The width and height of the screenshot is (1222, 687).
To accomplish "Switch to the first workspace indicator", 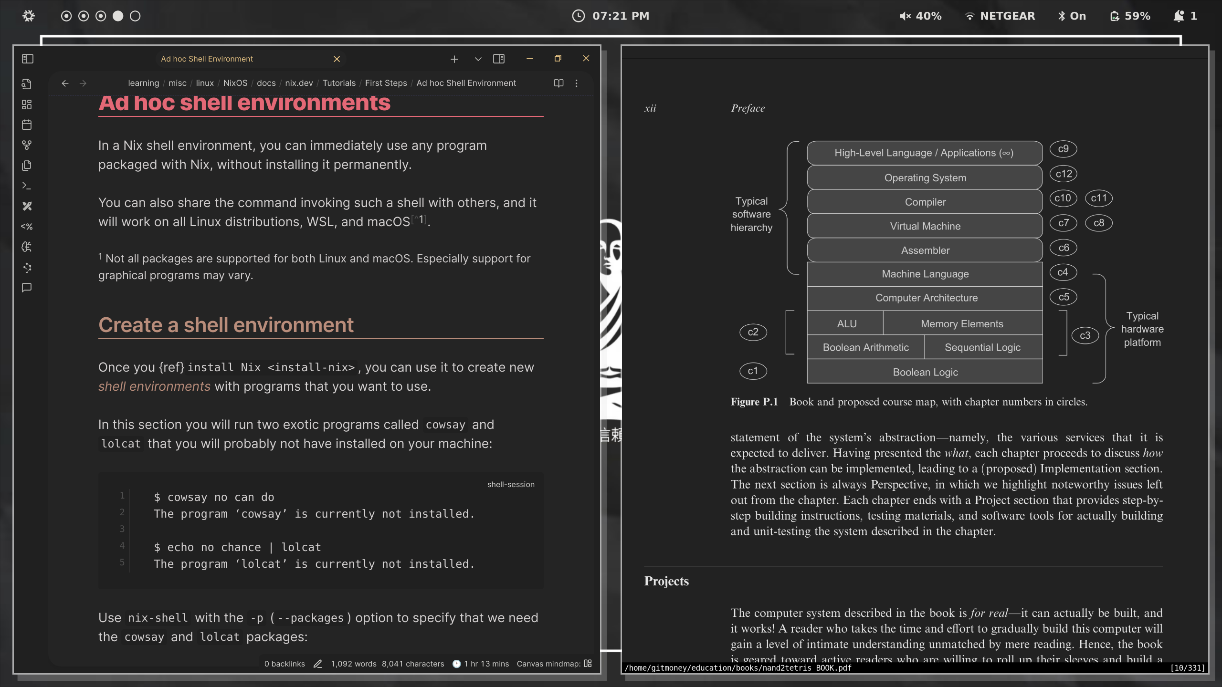I will click(x=66, y=16).
